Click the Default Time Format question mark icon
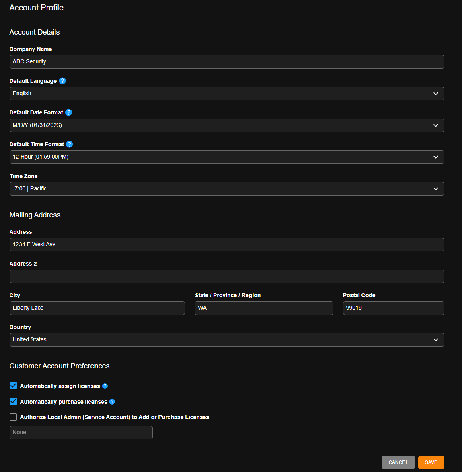The width and height of the screenshot is (462, 472). [x=69, y=144]
